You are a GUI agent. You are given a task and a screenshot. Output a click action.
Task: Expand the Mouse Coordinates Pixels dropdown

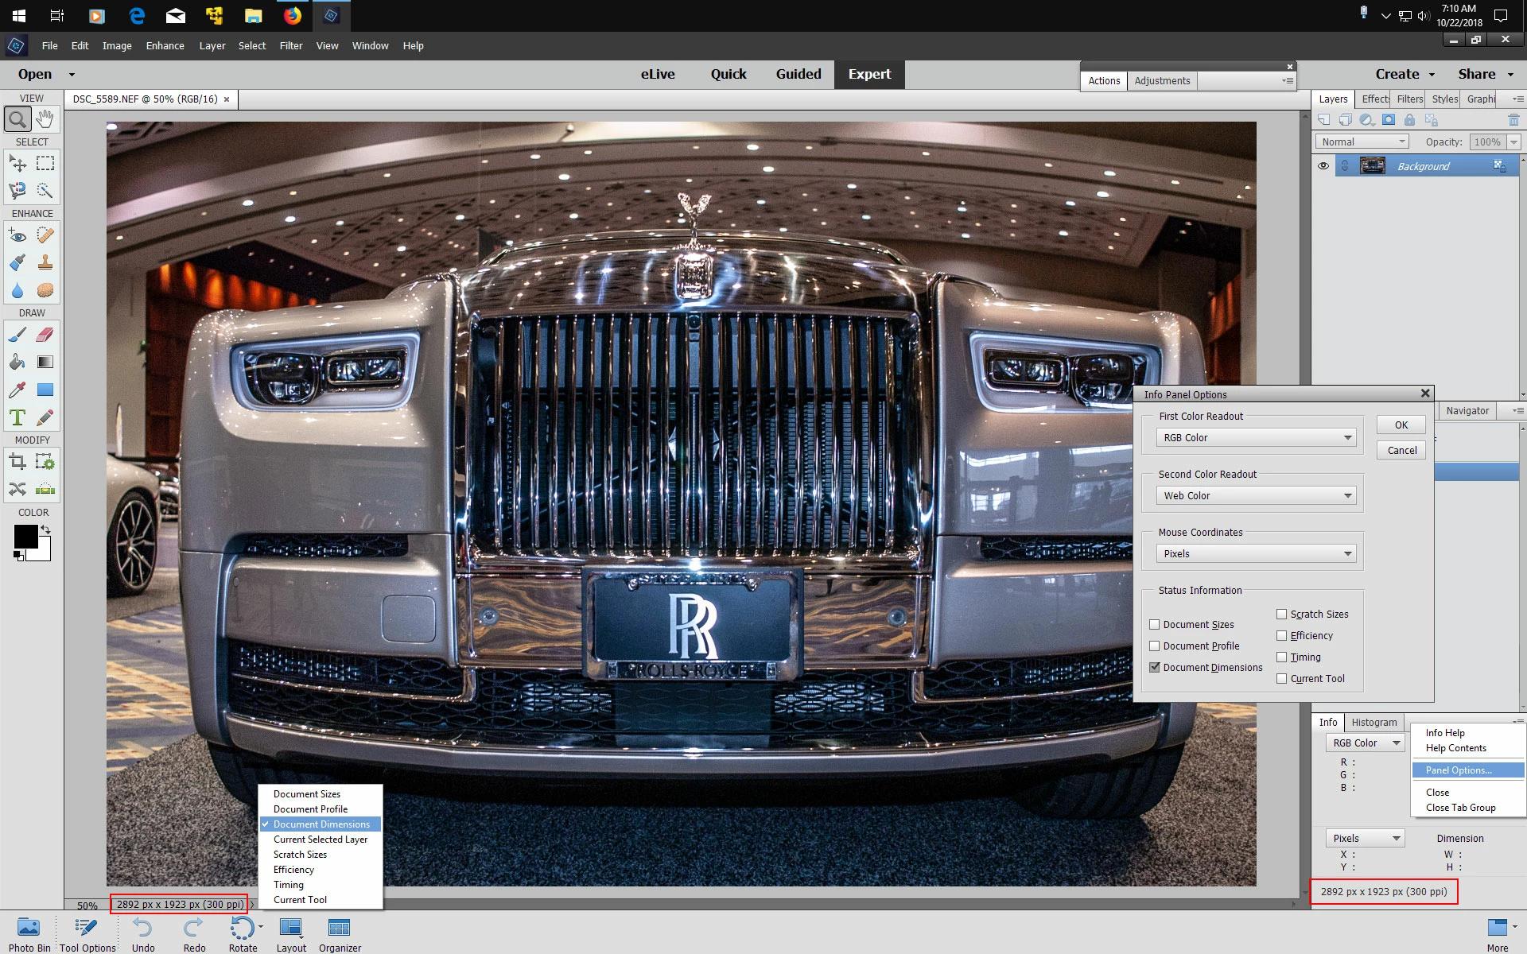pos(1256,554)
